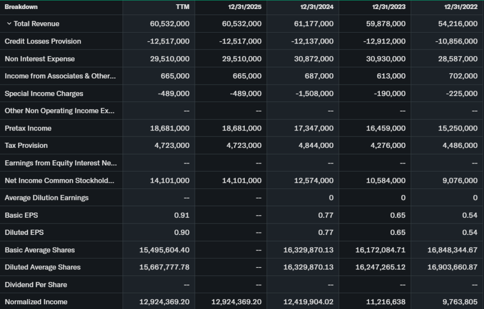Viewport: 484px width, 309px height.
Task: Click the Tax Provision row label
Action: pos(26,146)
